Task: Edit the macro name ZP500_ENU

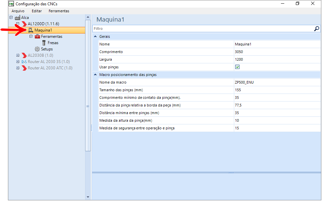Action: click(x=277, y=82)
